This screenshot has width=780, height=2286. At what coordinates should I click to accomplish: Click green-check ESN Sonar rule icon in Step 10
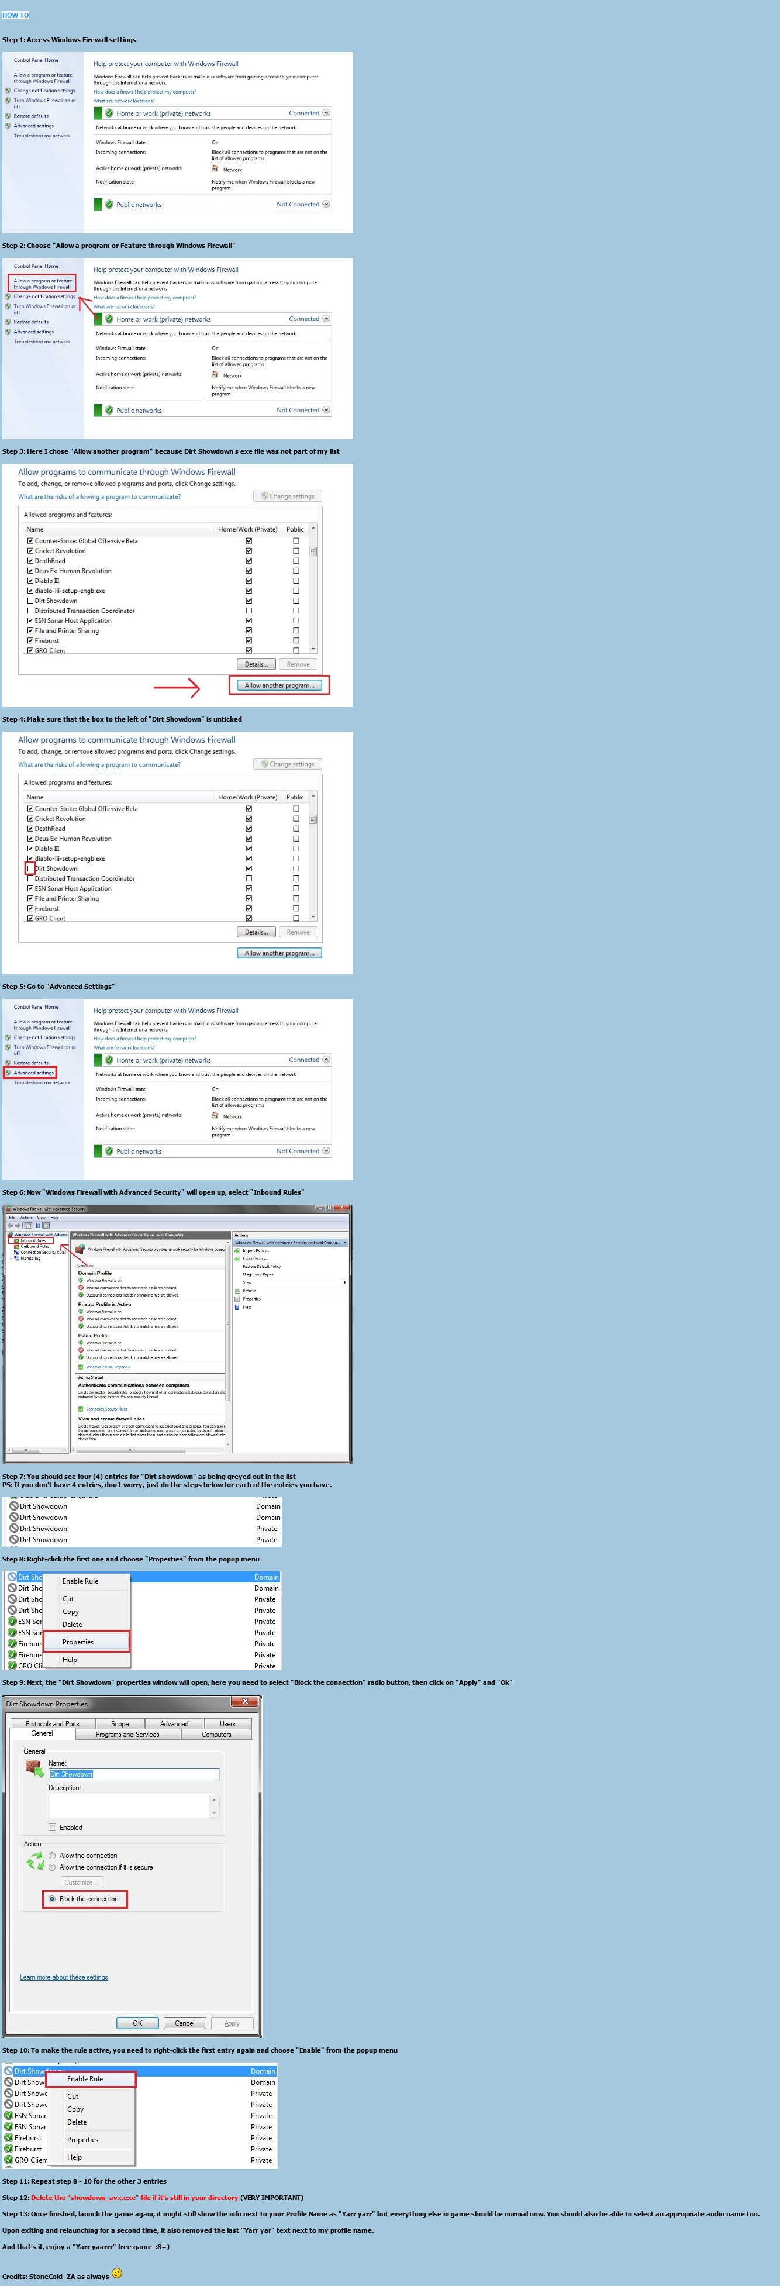(9, 2116)
